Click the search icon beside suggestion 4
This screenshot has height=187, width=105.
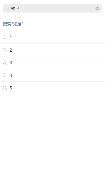click(x=5, y=75)
